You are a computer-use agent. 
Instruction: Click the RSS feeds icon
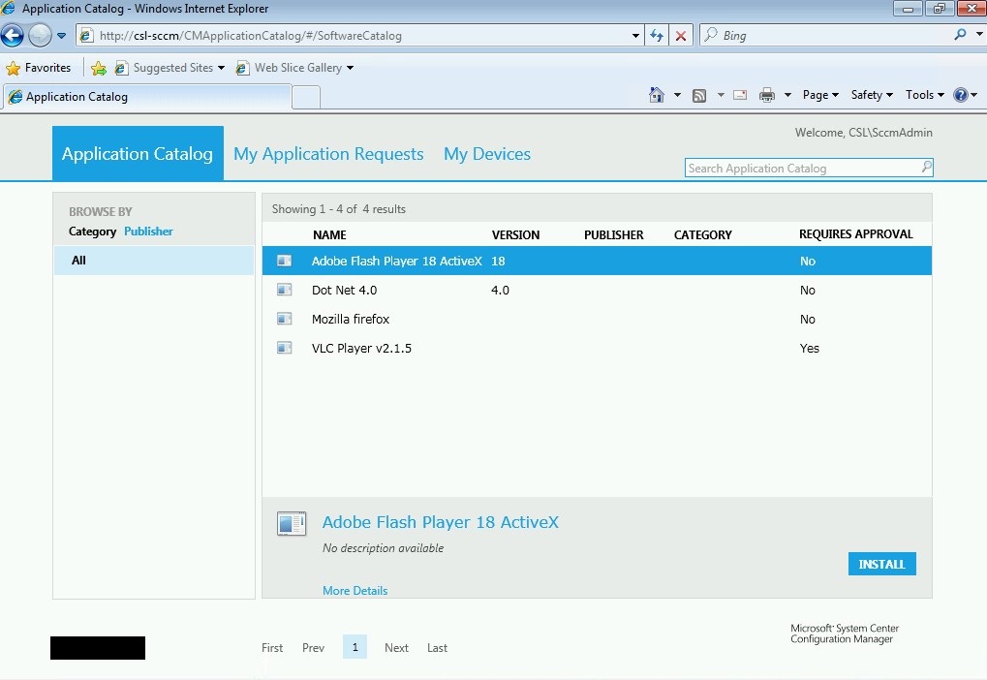698,95
